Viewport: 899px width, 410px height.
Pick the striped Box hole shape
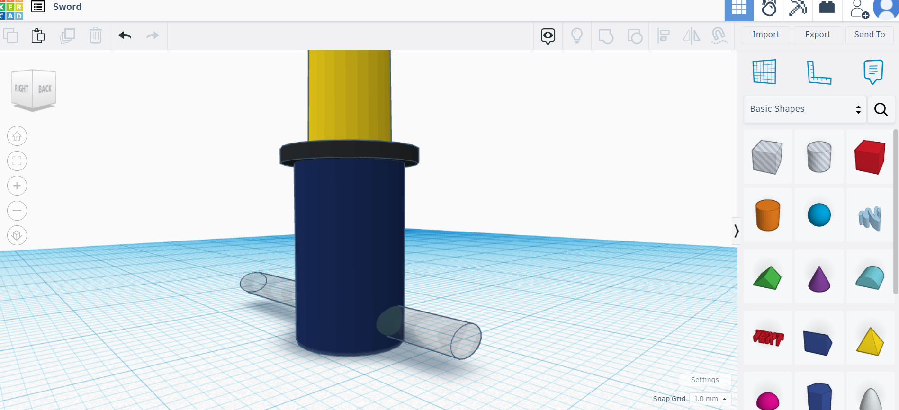pos(767,157)
